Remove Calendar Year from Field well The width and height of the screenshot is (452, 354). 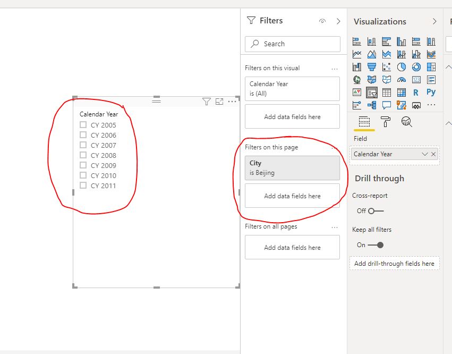[x=433, y=154]
